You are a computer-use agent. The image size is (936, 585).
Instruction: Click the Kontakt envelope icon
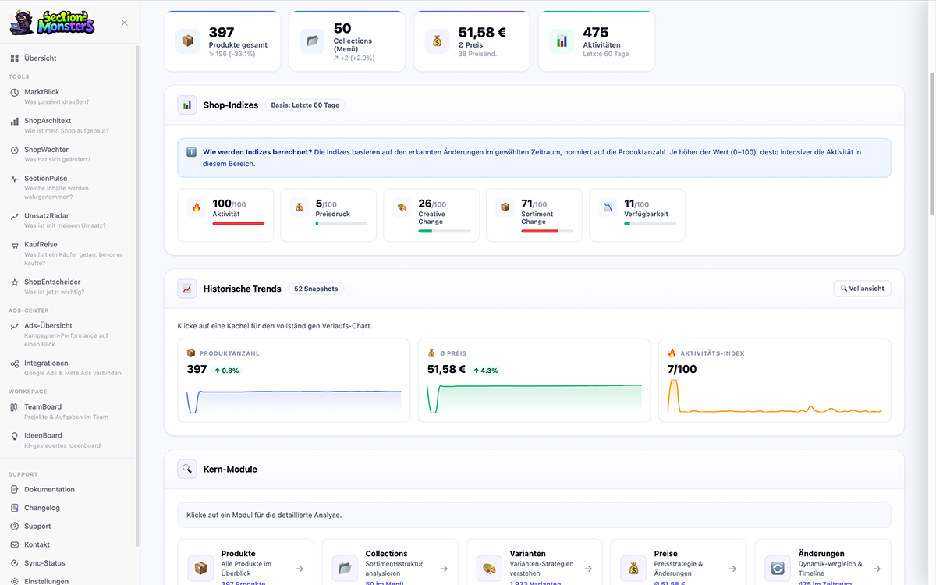pos(15,544)
